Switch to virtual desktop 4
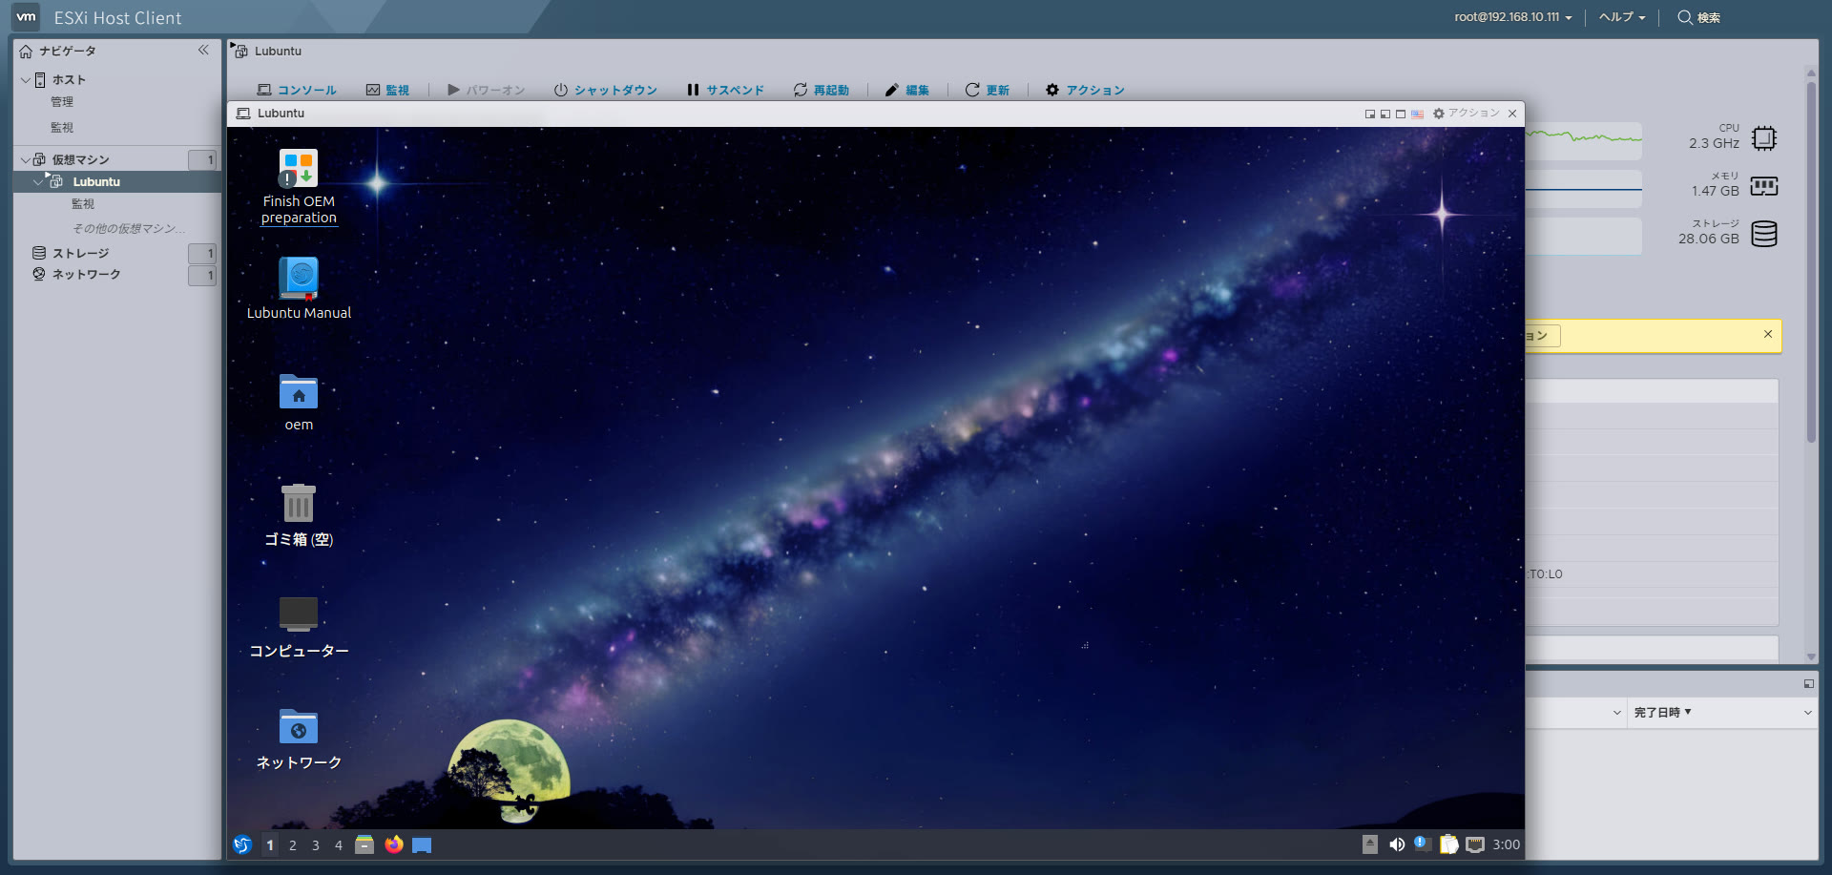This screenshot has width=1832, height=875. point(339,845)
